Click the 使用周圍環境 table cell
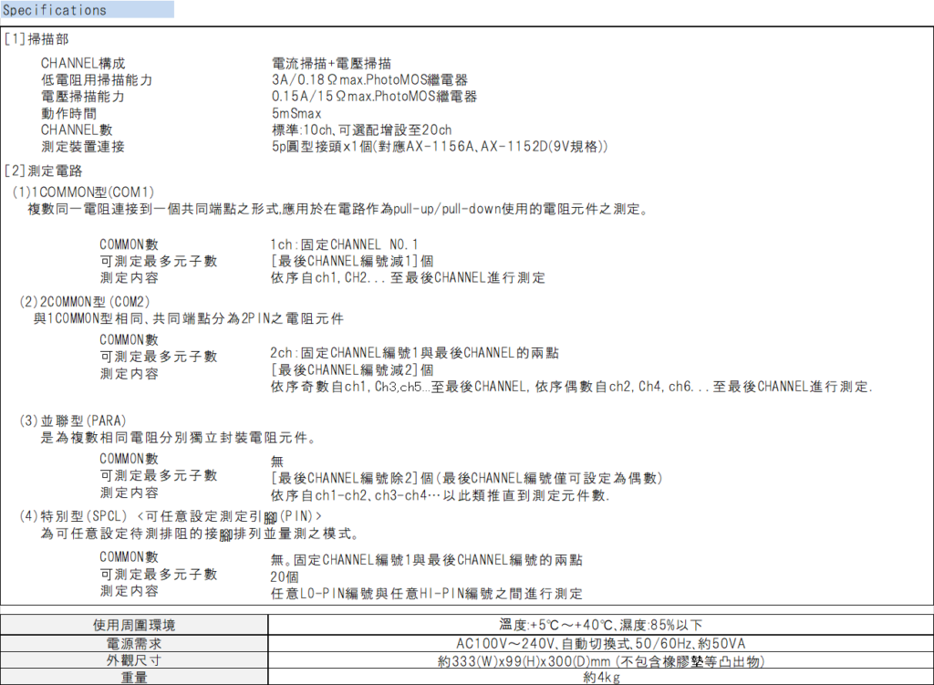The width and height of the screenshot is (934, 685). point(134,625)
